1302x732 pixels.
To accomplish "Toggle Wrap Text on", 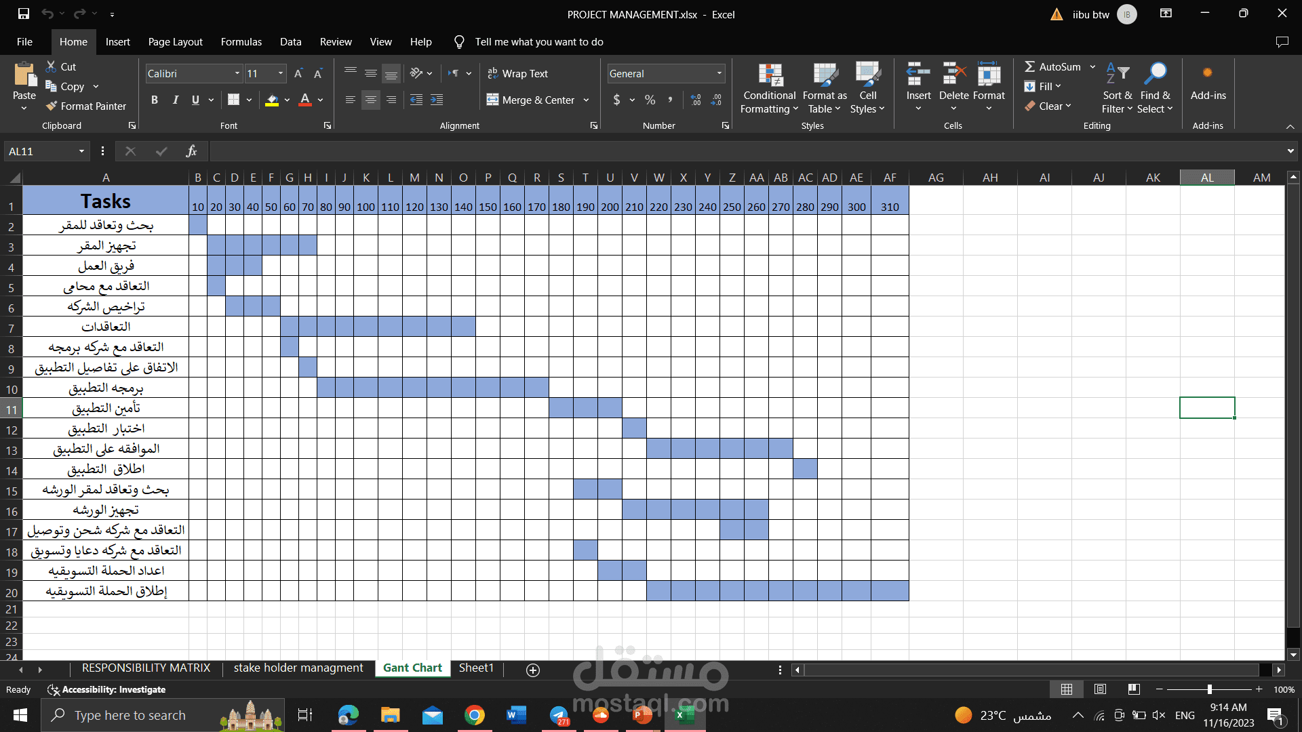I will pos(518,73).
